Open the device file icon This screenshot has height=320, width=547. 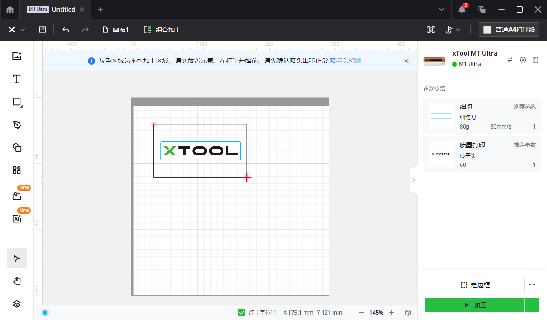[x=536, y=60]
